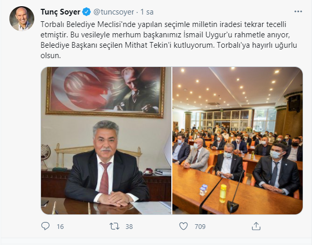The height and width of the screenshot is (245, 312).
Task: Click the Tunç Soyer display name
Action: click(61, 12)
